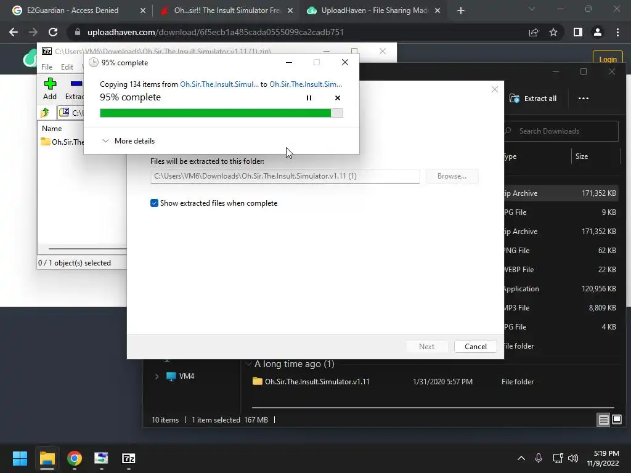Image resolution: width=631 pixels, height=473 pixels.
Task: Open the Windows Start menu
Action: tap(20, 458)
